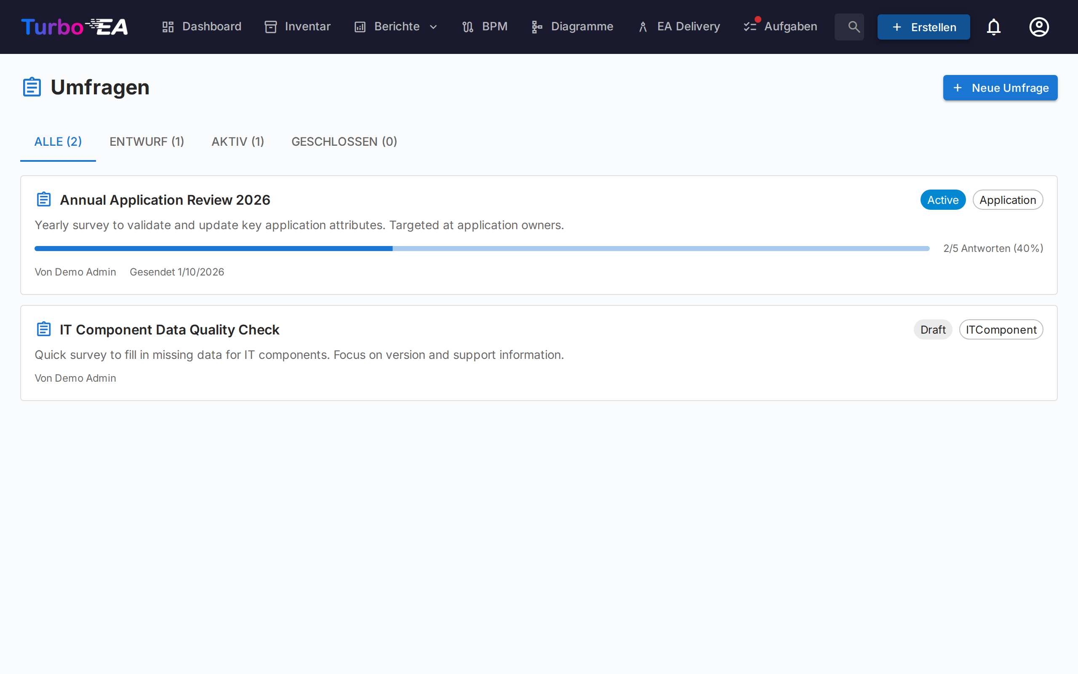Click the survey response progress bar
Viewport: 1078px width, 674px height.
click(482, 248)
